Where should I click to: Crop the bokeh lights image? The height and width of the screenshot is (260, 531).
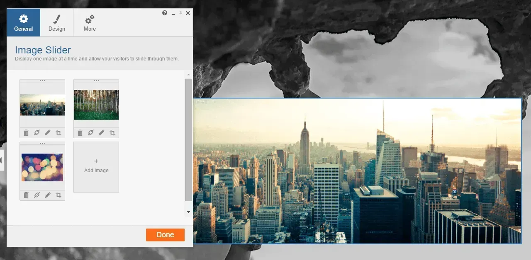pyautogui.click(x=58, y=195)
